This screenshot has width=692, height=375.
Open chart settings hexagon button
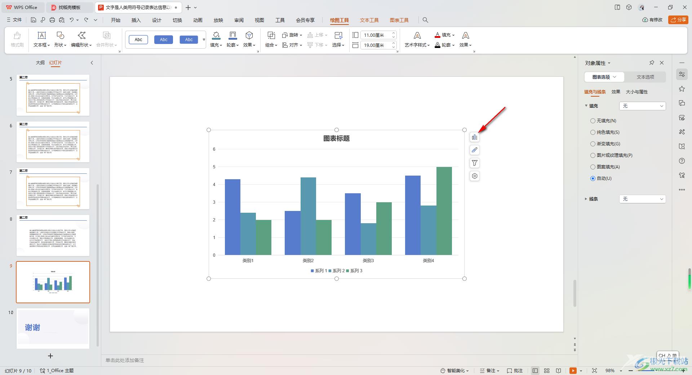[475, 176]
